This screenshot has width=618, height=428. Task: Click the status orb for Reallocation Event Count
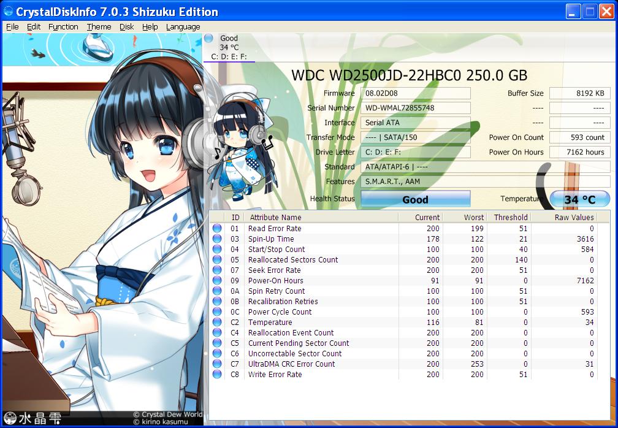(x=217, y=332)
